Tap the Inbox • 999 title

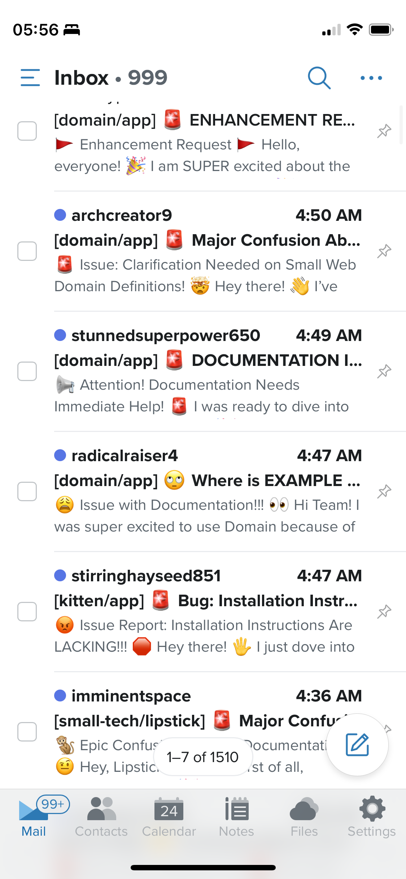pyautogui.click(x=111, y=78)
